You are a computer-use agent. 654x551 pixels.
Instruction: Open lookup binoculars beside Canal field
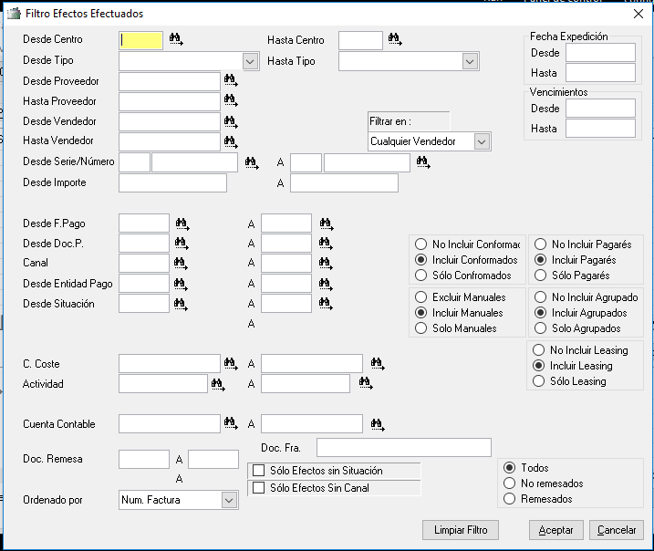tap(181, 264)
